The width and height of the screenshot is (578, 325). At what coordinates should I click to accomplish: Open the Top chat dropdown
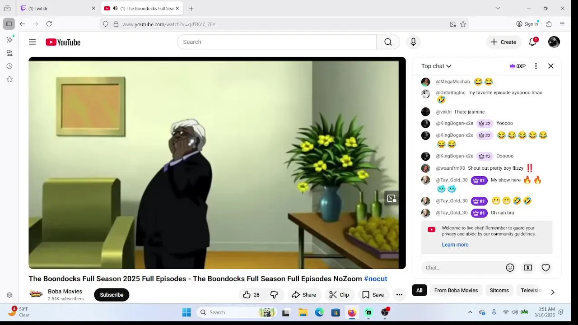436,66
